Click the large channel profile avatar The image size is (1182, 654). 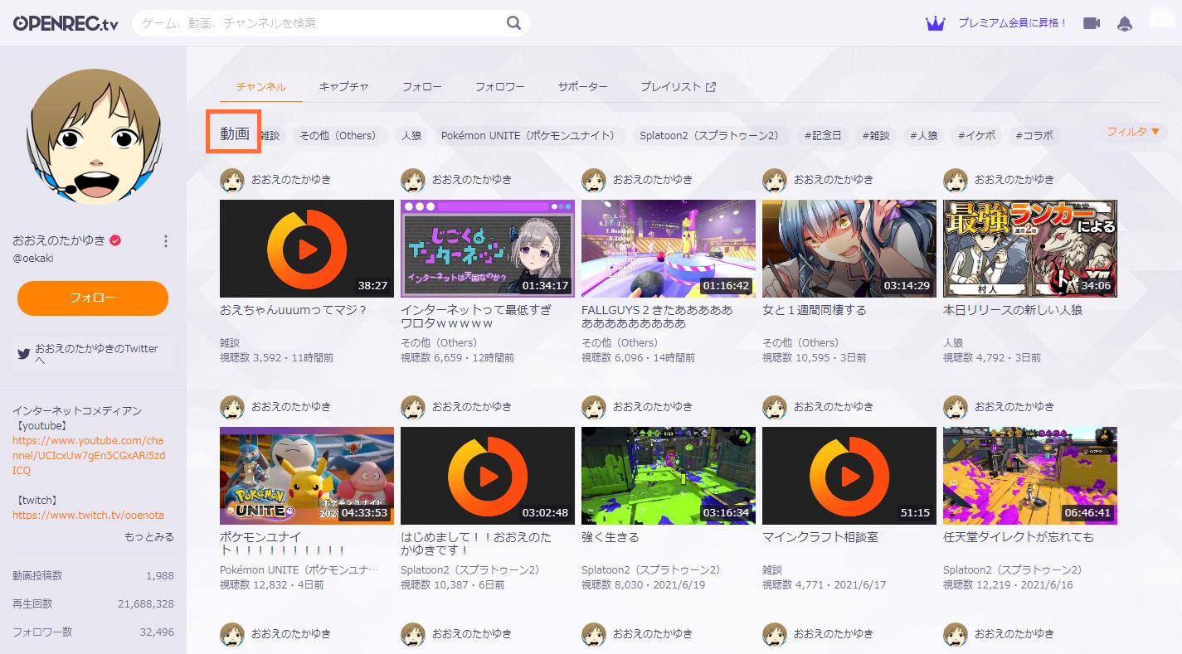coord(93,135)
